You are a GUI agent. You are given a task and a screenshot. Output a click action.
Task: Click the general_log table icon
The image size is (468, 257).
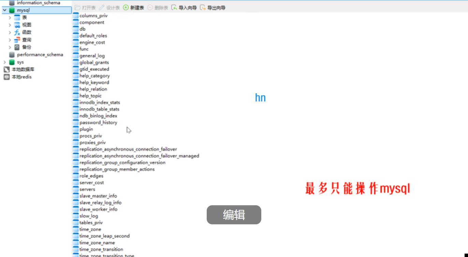[76, 56]
